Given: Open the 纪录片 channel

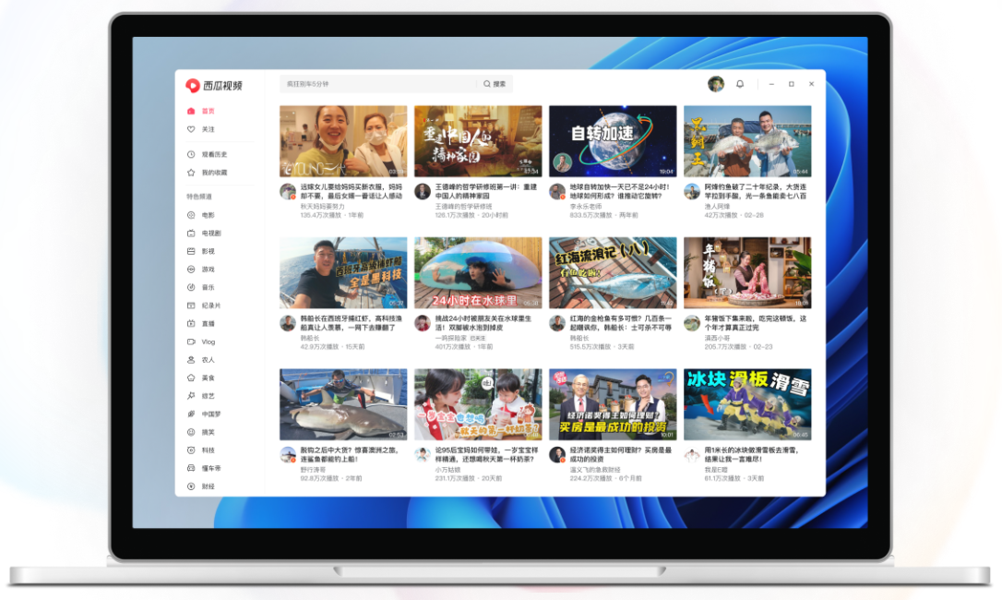Looking at the screenshot, I should coord(211,306).
